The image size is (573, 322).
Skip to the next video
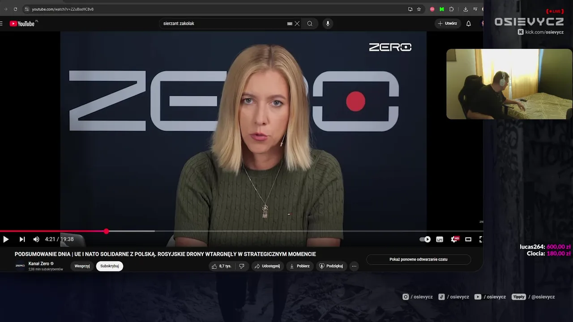pos(22,239)
